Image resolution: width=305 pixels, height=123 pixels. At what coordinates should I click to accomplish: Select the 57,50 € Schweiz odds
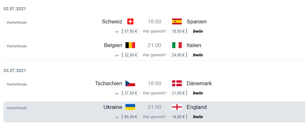pyautogui.click(x=131, y=31)
